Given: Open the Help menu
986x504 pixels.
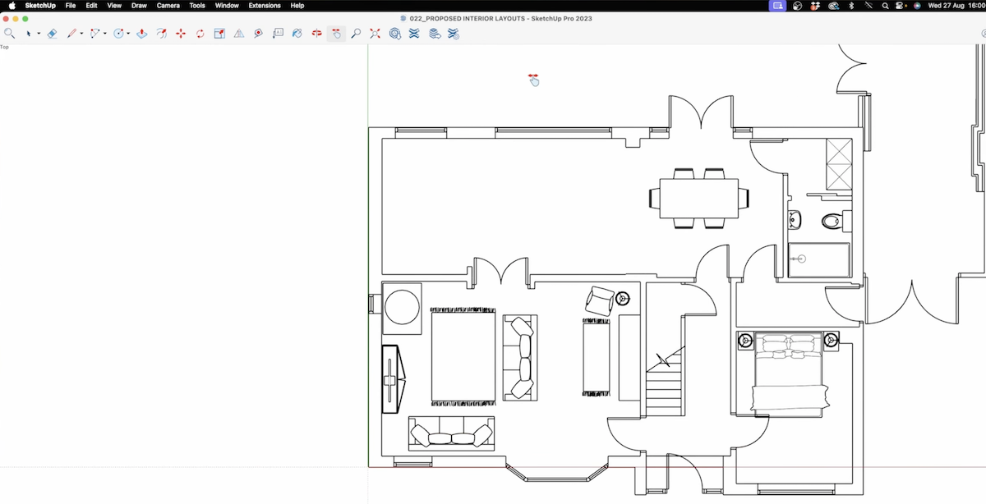Looking at the screenshot, I should pos(297,6).
